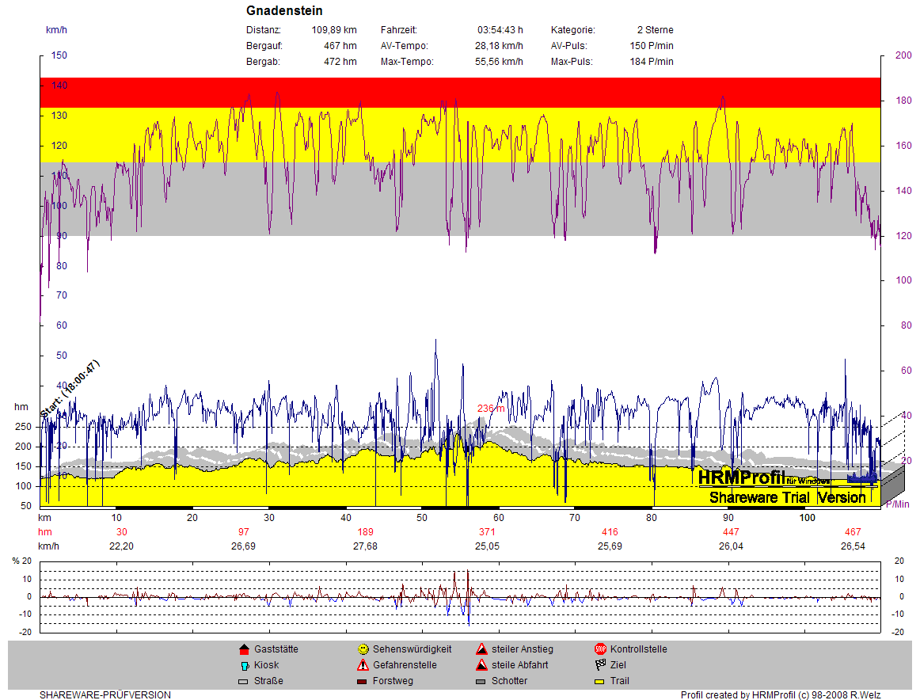Click the steile Abfahrt triangle icon
This screenshot has width=920, height=700.
tap(481, 665)
